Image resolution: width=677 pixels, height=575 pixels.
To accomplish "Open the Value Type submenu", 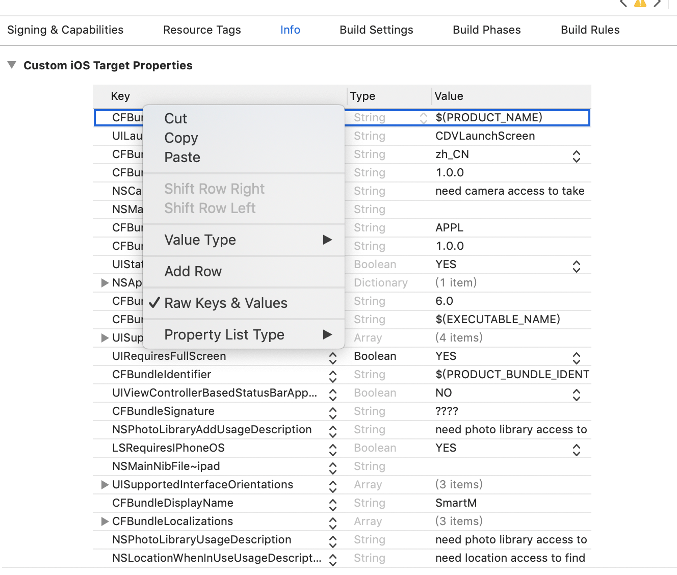I will point(200,240).
